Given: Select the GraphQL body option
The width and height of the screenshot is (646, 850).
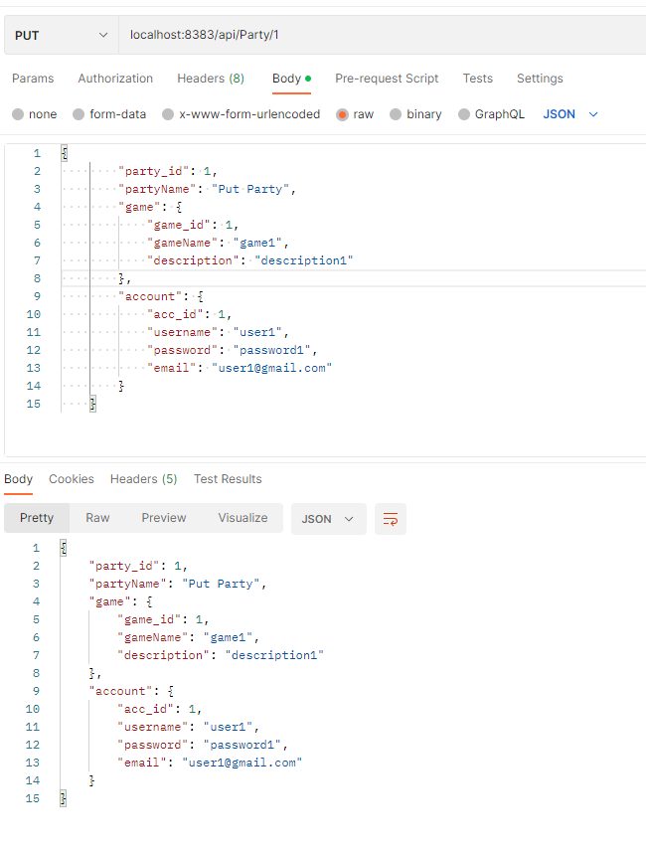Looking at the screenshot, I should click(x=491, y=114).
